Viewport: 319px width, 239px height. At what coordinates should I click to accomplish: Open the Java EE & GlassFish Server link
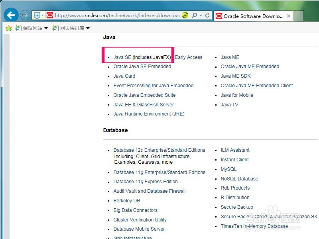(144, 105)
